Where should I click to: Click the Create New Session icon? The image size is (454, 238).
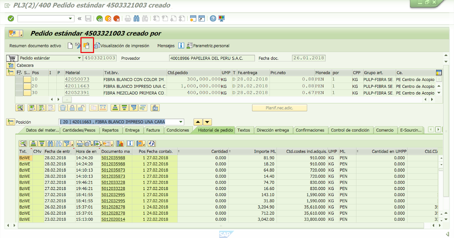(193, 18)
